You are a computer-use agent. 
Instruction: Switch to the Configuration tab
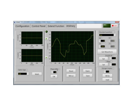22,26
